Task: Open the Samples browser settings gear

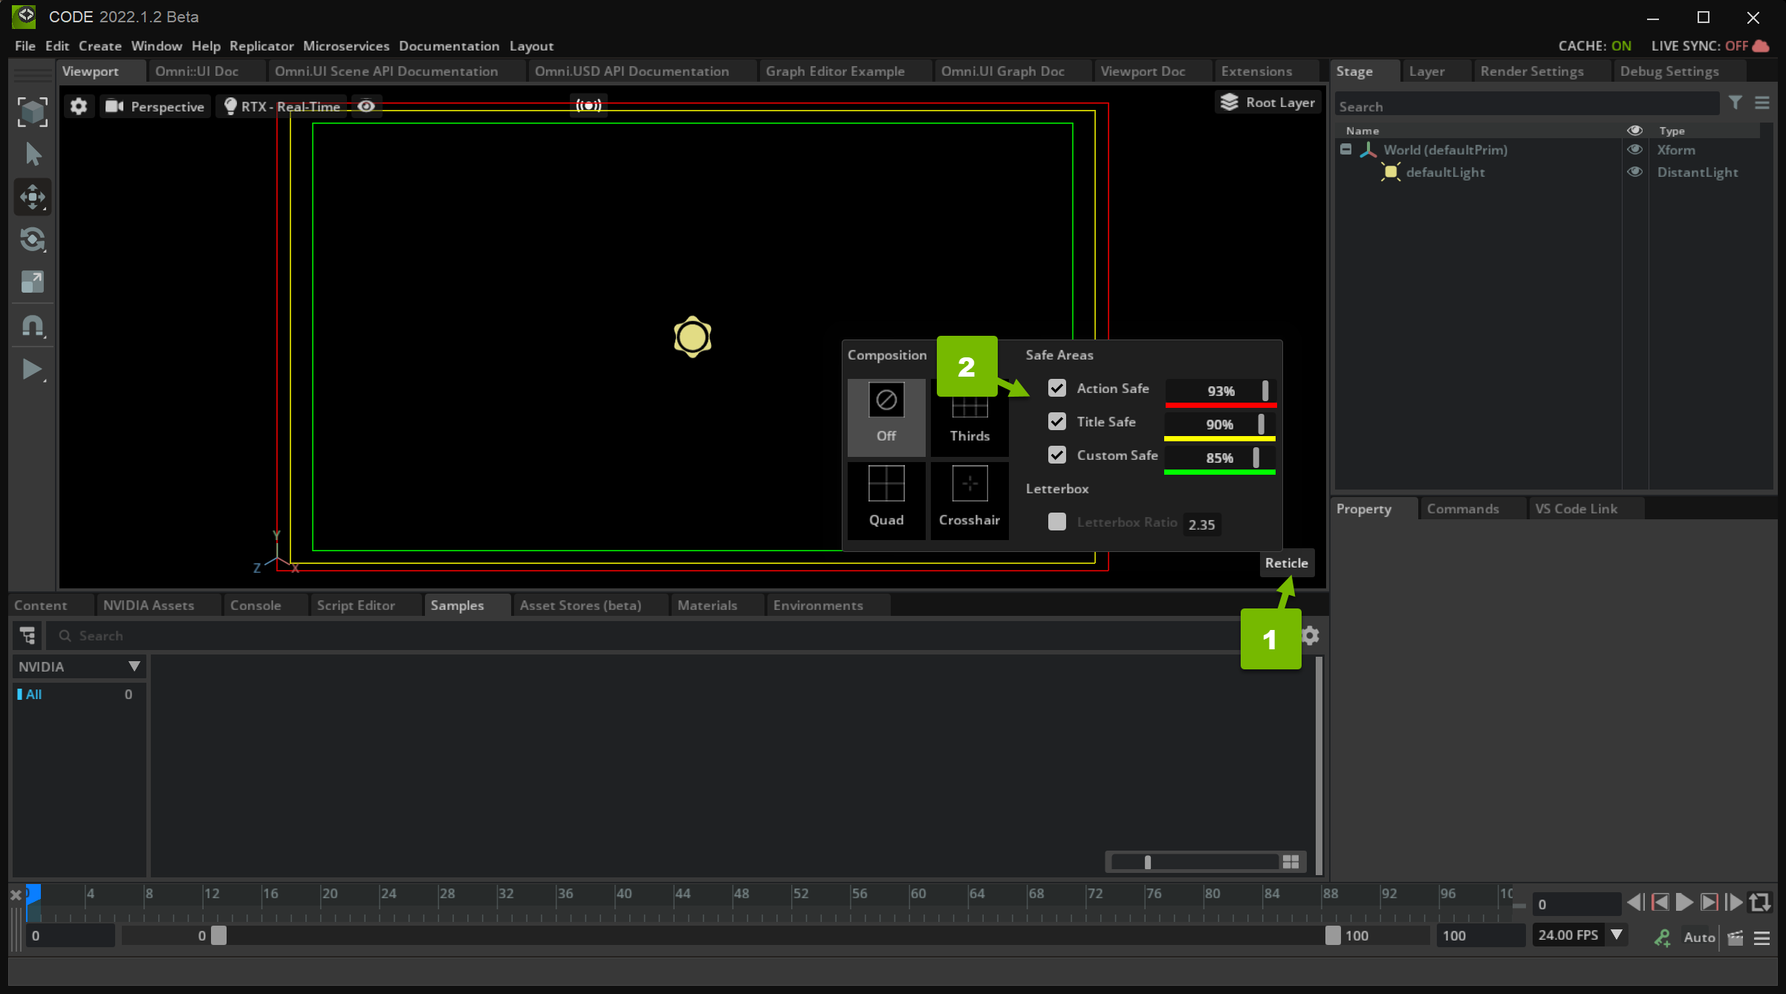Action: (x=1311, y=636)
